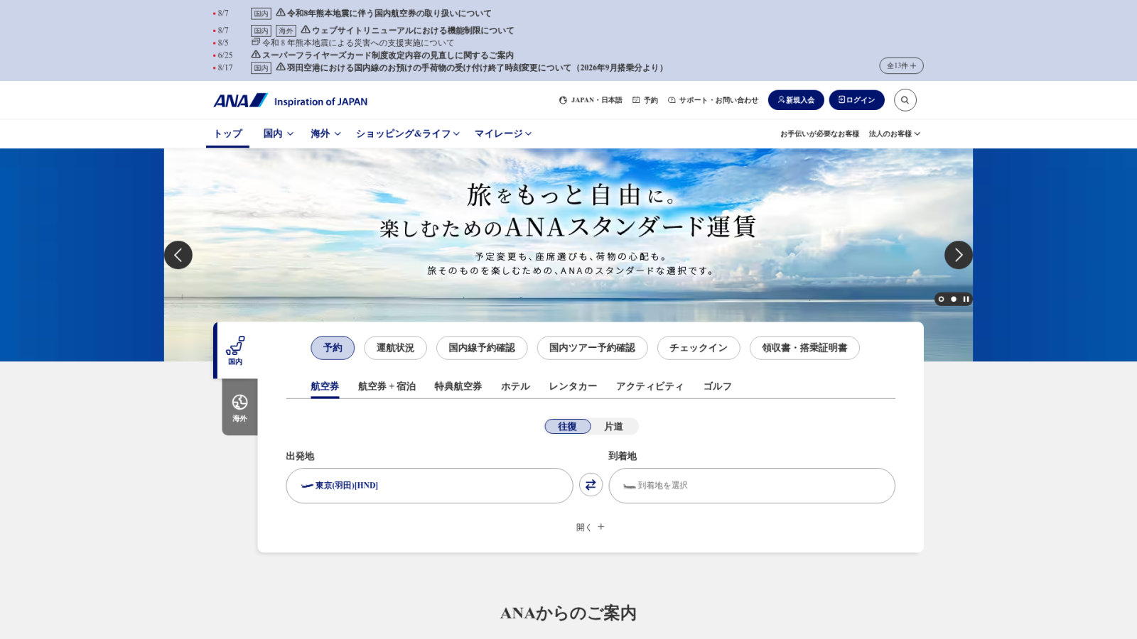Open notice ウェブサイトリニューアルにおける機能制限について
Image resolution: width=1137 pixels, height=639 pixels.
click(x=407, y=31)
